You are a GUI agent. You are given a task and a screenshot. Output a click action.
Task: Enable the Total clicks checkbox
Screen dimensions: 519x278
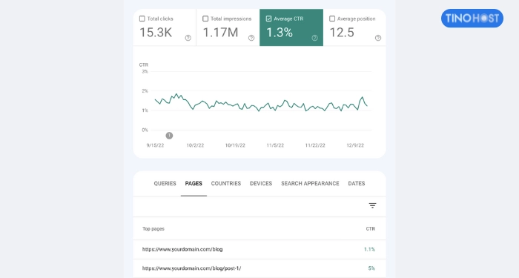tap(142, 19)
